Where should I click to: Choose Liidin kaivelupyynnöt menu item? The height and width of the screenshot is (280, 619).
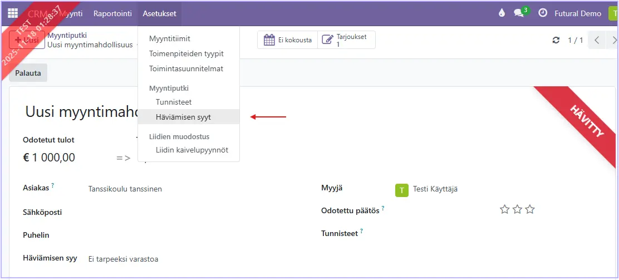pyautogui.click(x=192, y=150)
